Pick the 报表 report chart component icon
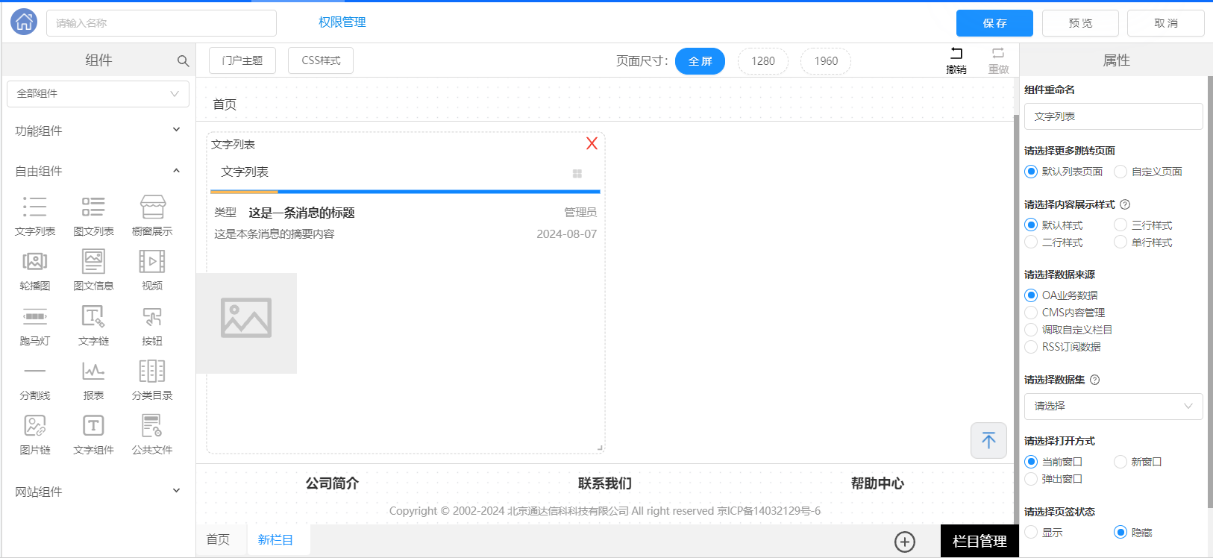The image size is (1213, 558). pos(93,372)
